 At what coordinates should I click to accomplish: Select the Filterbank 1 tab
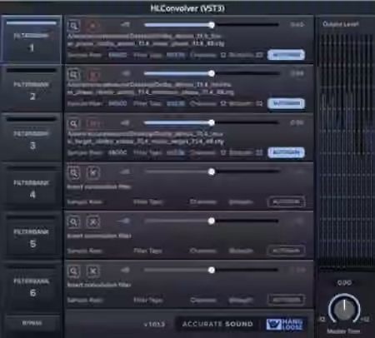[x=32, y=39]
